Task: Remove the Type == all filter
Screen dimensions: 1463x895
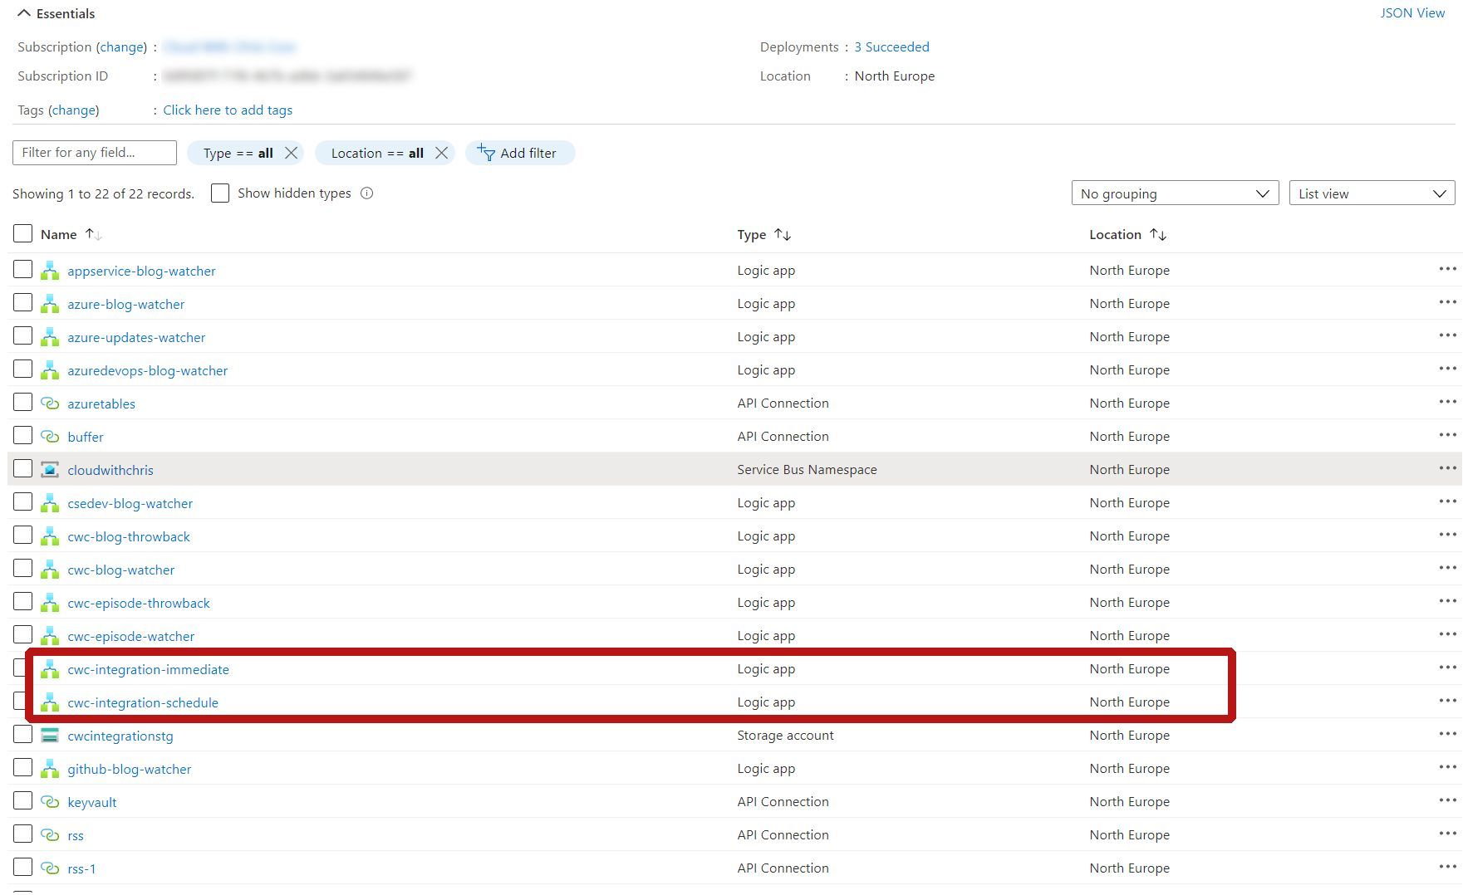Action: click(291, 153)
